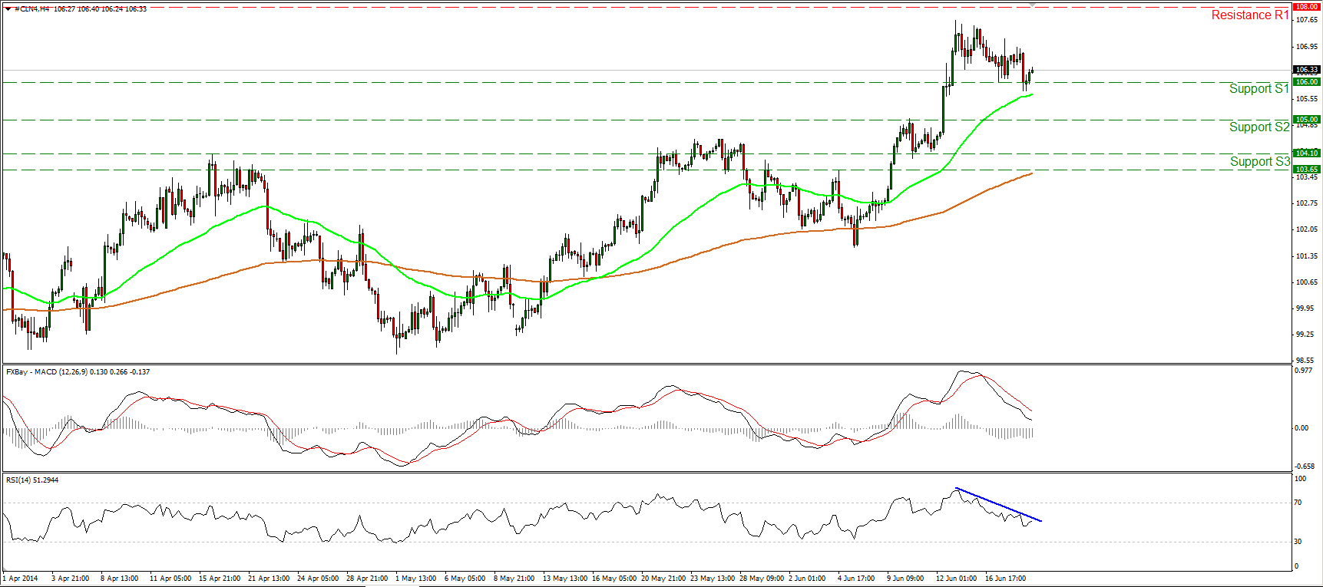Select the blue RSI trendline
The height and width of the screenshot is (587, 1323).
[998, 505]
